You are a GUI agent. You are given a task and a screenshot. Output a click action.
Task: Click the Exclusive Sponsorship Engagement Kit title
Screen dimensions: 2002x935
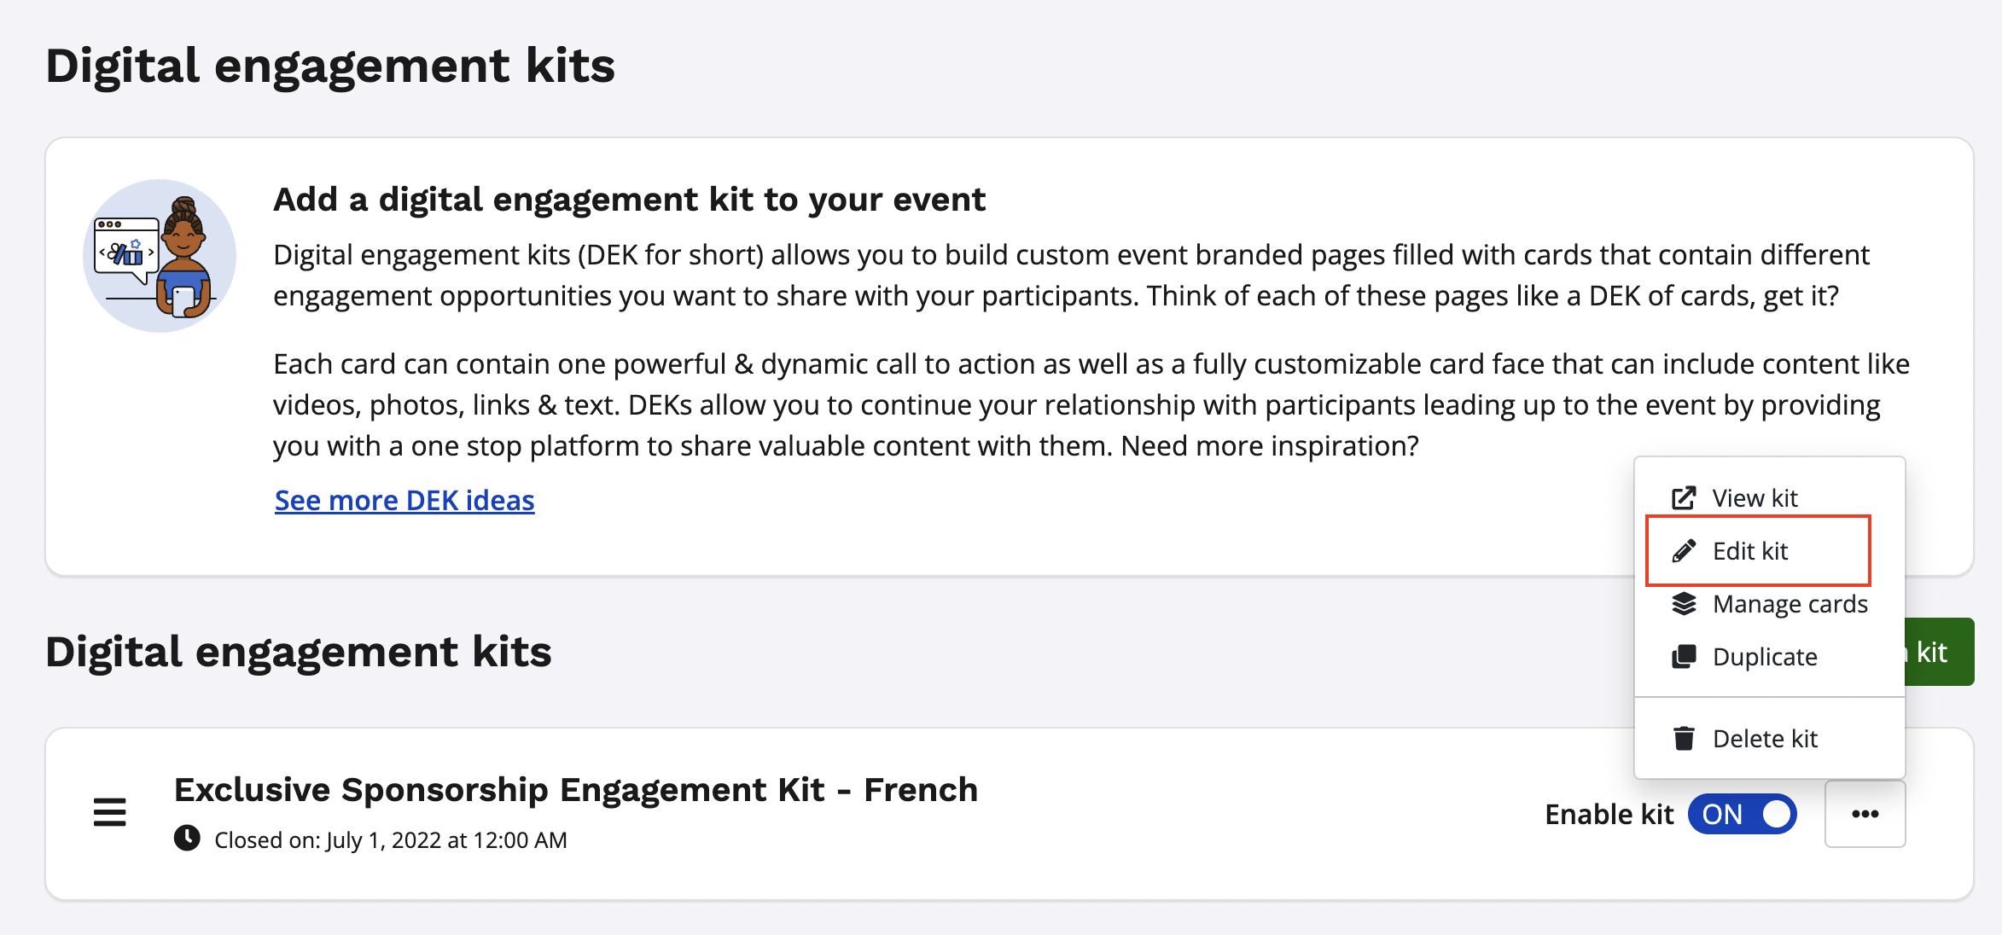click(576, 790)
